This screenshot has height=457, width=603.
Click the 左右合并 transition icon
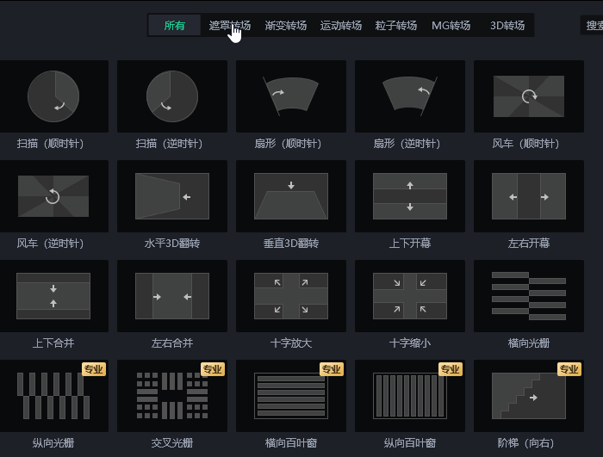pos(172,296)
